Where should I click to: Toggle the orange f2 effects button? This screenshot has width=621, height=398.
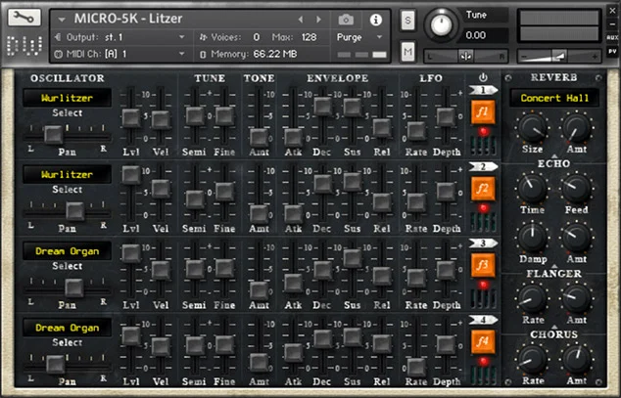pos(483,189)
